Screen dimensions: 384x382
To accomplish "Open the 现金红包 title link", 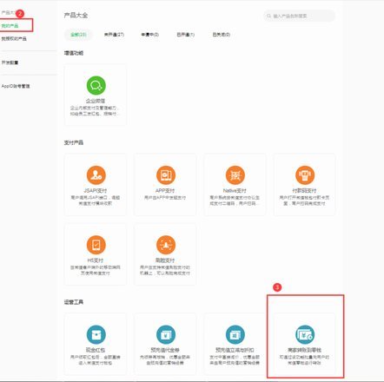I will (96, 350).
